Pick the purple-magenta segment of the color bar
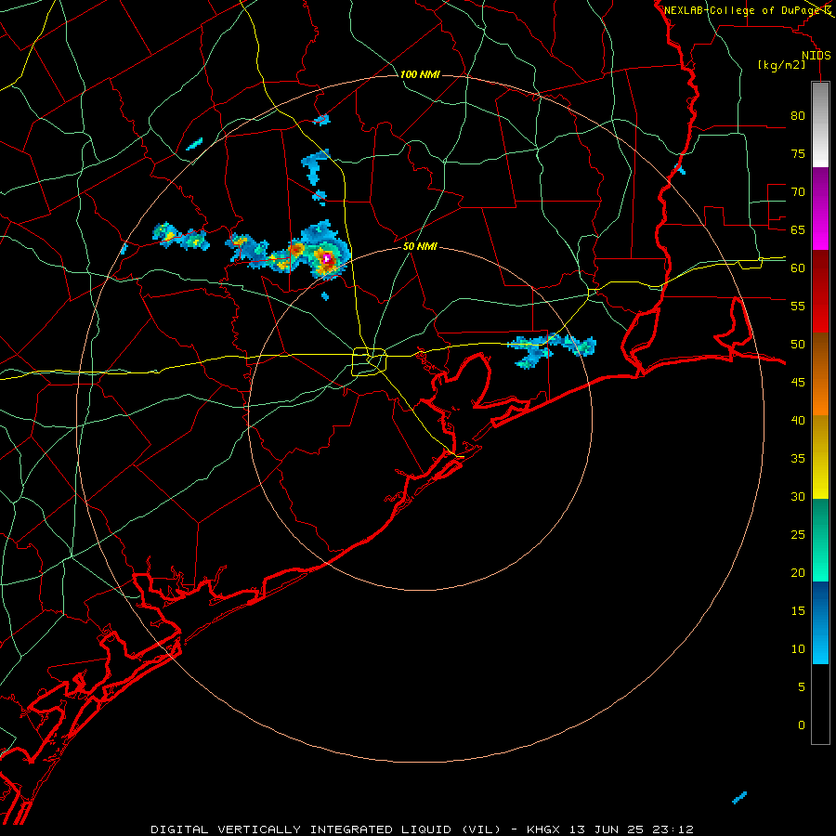The image size is (836, 836). click(x=820, y=208)
